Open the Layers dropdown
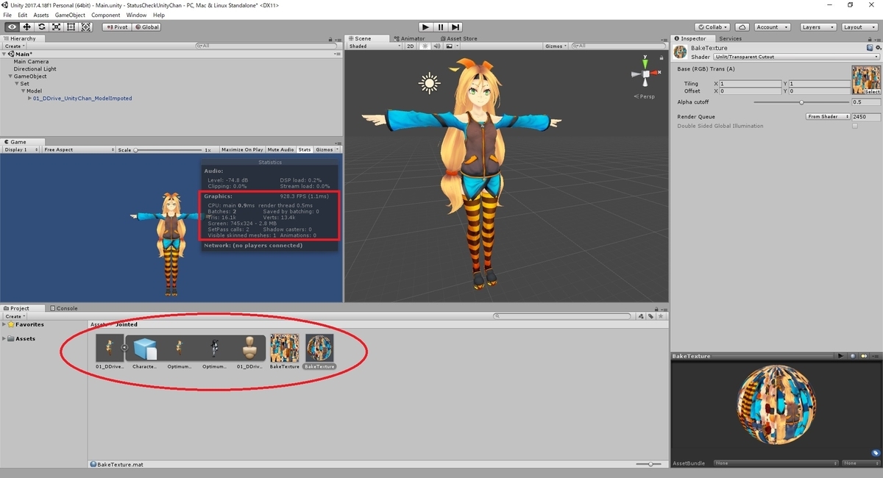This screenshot has width=883, height=478. (x=817, y=27)
